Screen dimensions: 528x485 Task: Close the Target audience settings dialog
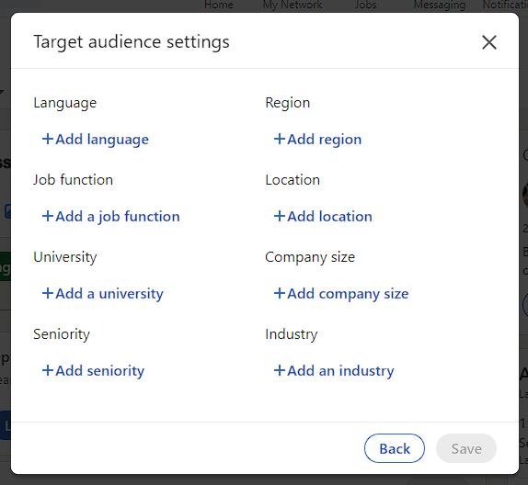tap(489, 42)
